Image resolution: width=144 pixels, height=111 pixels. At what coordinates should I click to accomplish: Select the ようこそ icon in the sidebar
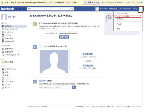click(3, 26)
